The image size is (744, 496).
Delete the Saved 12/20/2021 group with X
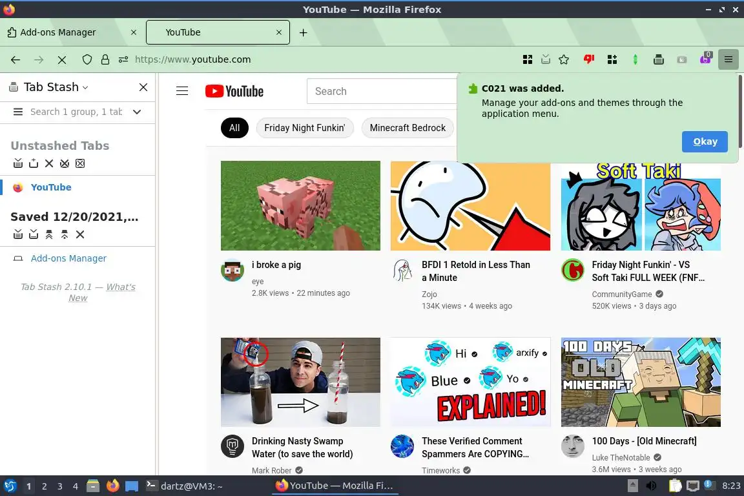(x=80, y=234)
